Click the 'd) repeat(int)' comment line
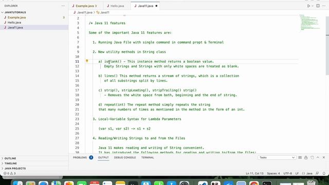This screenshot has height=185, width=329. pos(154,104)
